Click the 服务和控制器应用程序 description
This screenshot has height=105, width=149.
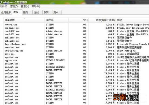tap(129, 47)
